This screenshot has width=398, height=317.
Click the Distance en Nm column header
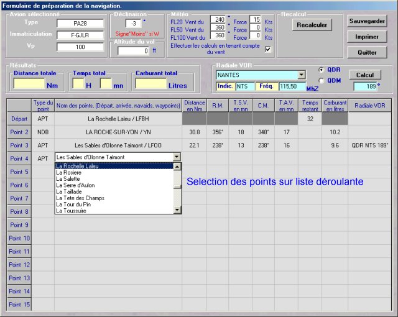[x=195, y=105]
